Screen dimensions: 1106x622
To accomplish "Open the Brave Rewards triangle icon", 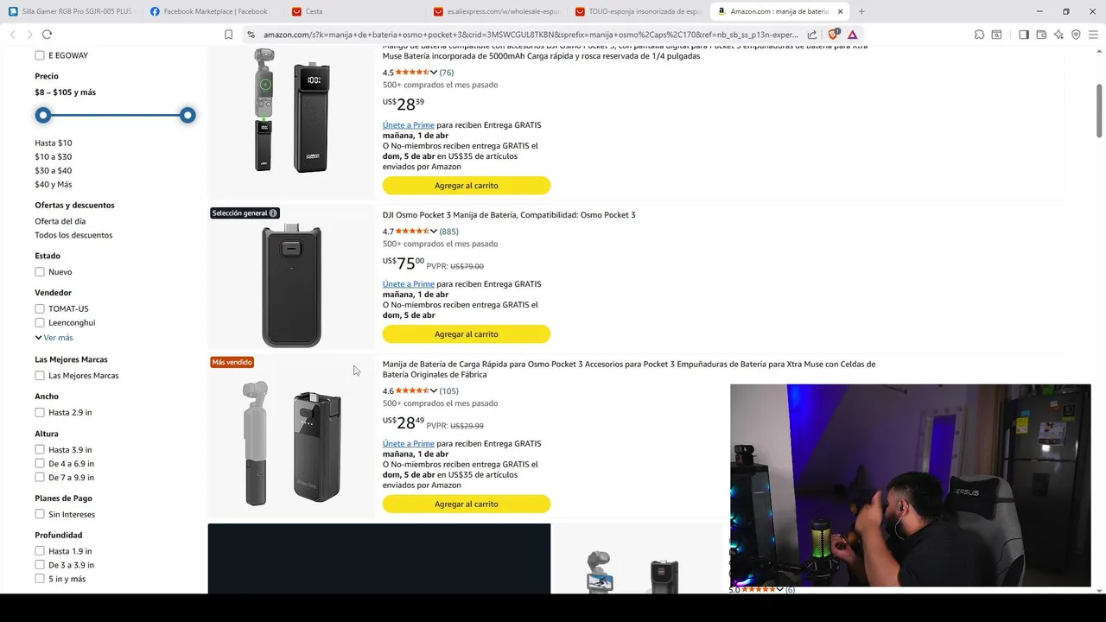I will coord(852,35).
